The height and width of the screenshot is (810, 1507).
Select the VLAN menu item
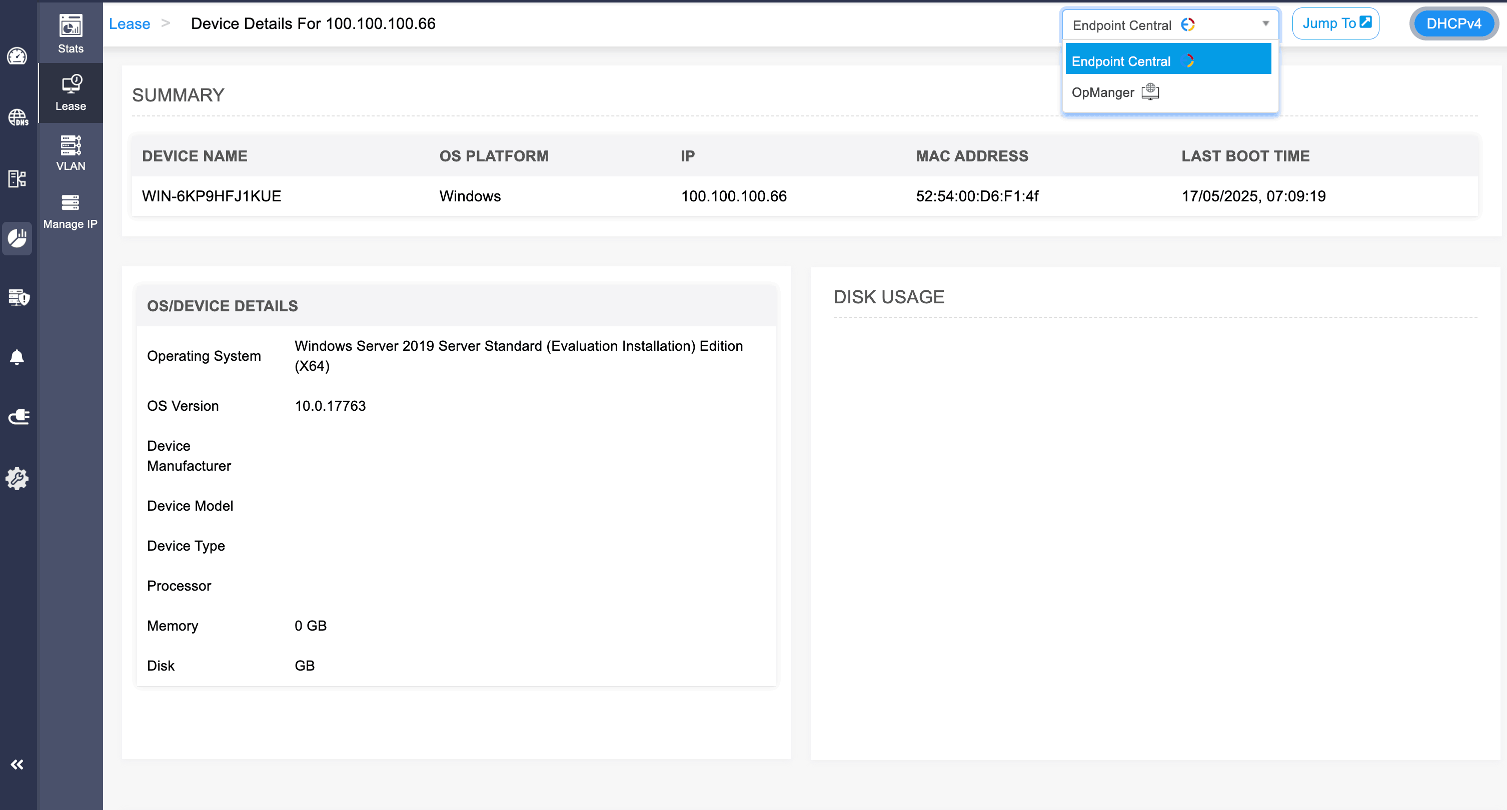pos(71,152)
